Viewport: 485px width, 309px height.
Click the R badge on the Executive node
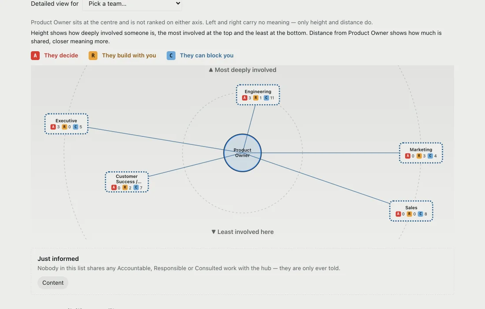click(x=64, y=127)
